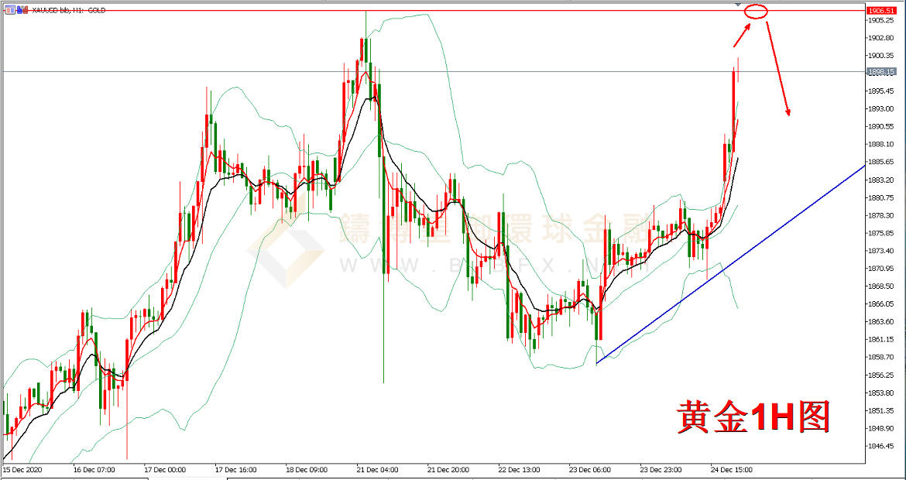Click the market depth icon beside symbol

click(21, 10)
